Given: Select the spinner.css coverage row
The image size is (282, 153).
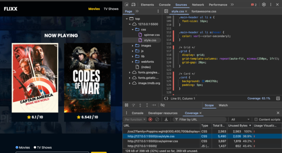Looking at the screenshot, I should pyautogui.click(x=202, y=141).
